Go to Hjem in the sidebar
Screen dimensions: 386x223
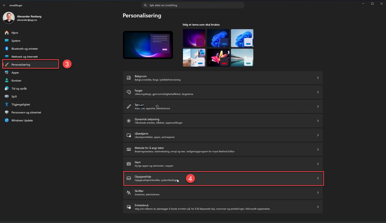click(30, 32)
